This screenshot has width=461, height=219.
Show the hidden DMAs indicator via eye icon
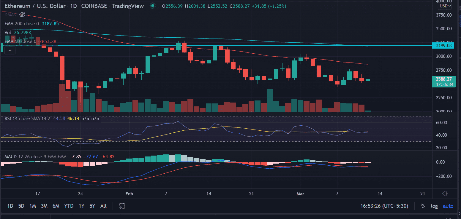coord(22,15)
